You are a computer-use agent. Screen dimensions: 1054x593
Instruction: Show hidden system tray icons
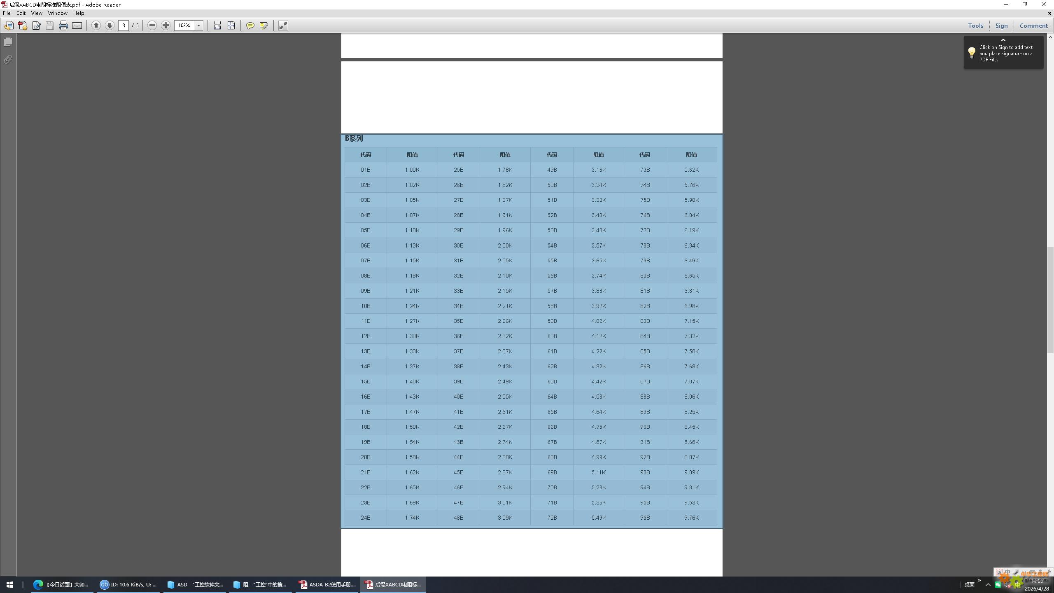tap(988, 585)
